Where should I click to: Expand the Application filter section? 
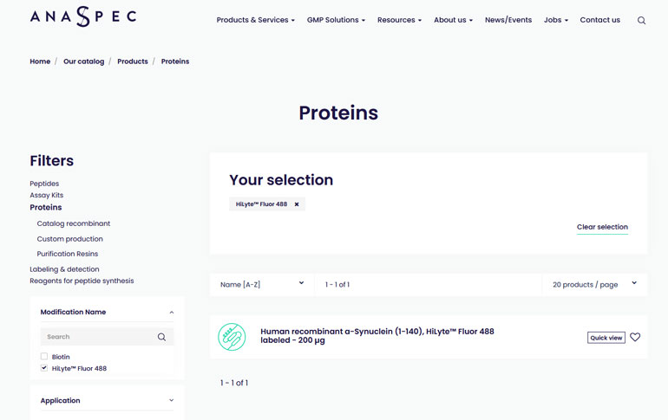171,400
